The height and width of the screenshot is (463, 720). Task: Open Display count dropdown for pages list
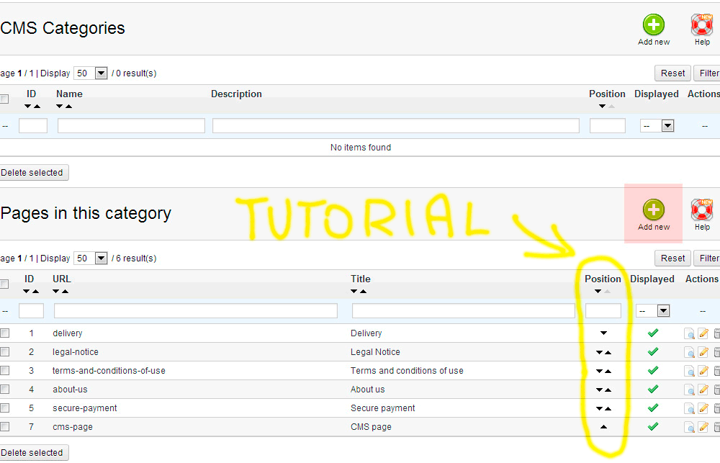tap(91, 258)
